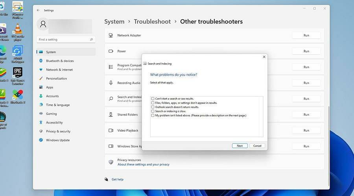Click the Recording Audio microphone icon
Screen dimensions: 354x196
pyautogui.click(x=111, y=83)
